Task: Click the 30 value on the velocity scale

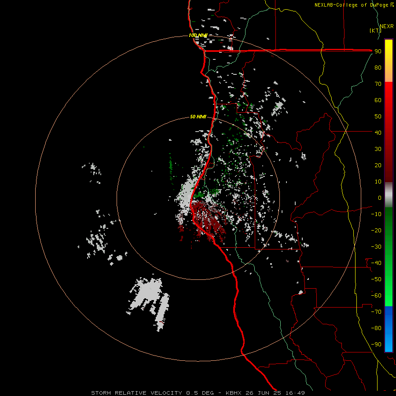Action: (x=378, y=149)
